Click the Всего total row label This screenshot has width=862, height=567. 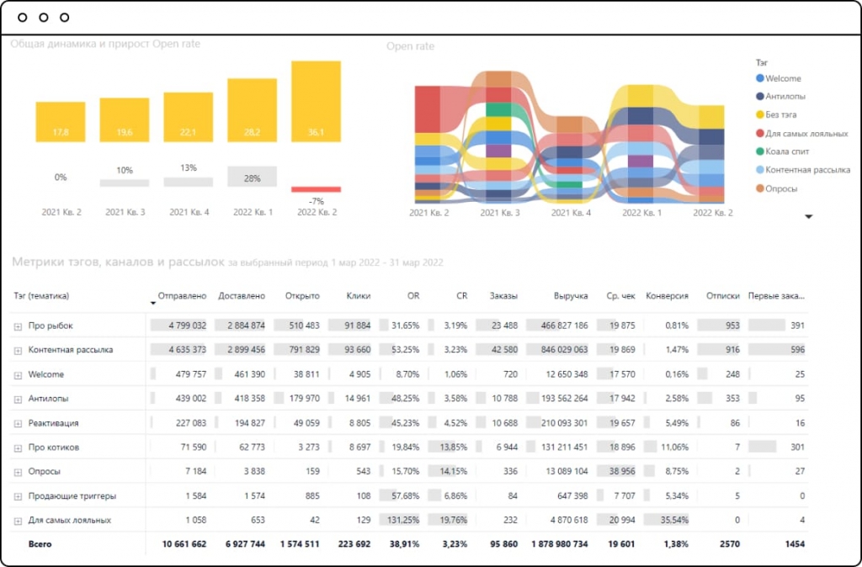[x=40, y=544]
